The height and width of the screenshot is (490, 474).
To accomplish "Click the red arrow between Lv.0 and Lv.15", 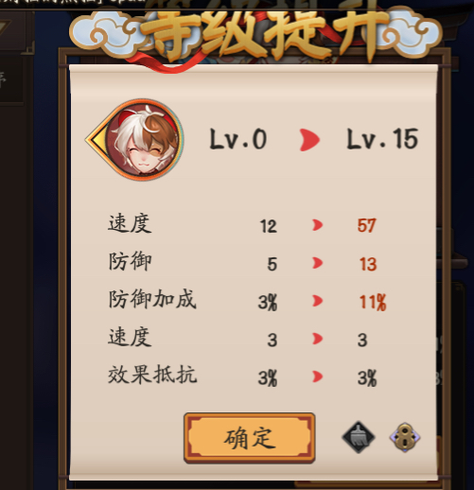I will pyautogui.click(x=309, y=140).
